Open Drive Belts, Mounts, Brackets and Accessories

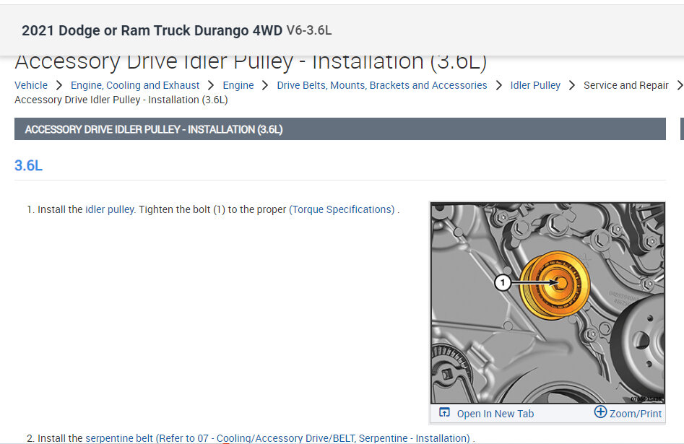(x=381, y=85)
